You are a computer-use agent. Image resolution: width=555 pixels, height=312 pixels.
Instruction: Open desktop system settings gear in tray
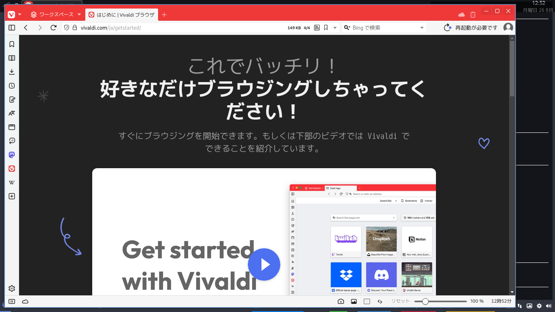point(539,306)
